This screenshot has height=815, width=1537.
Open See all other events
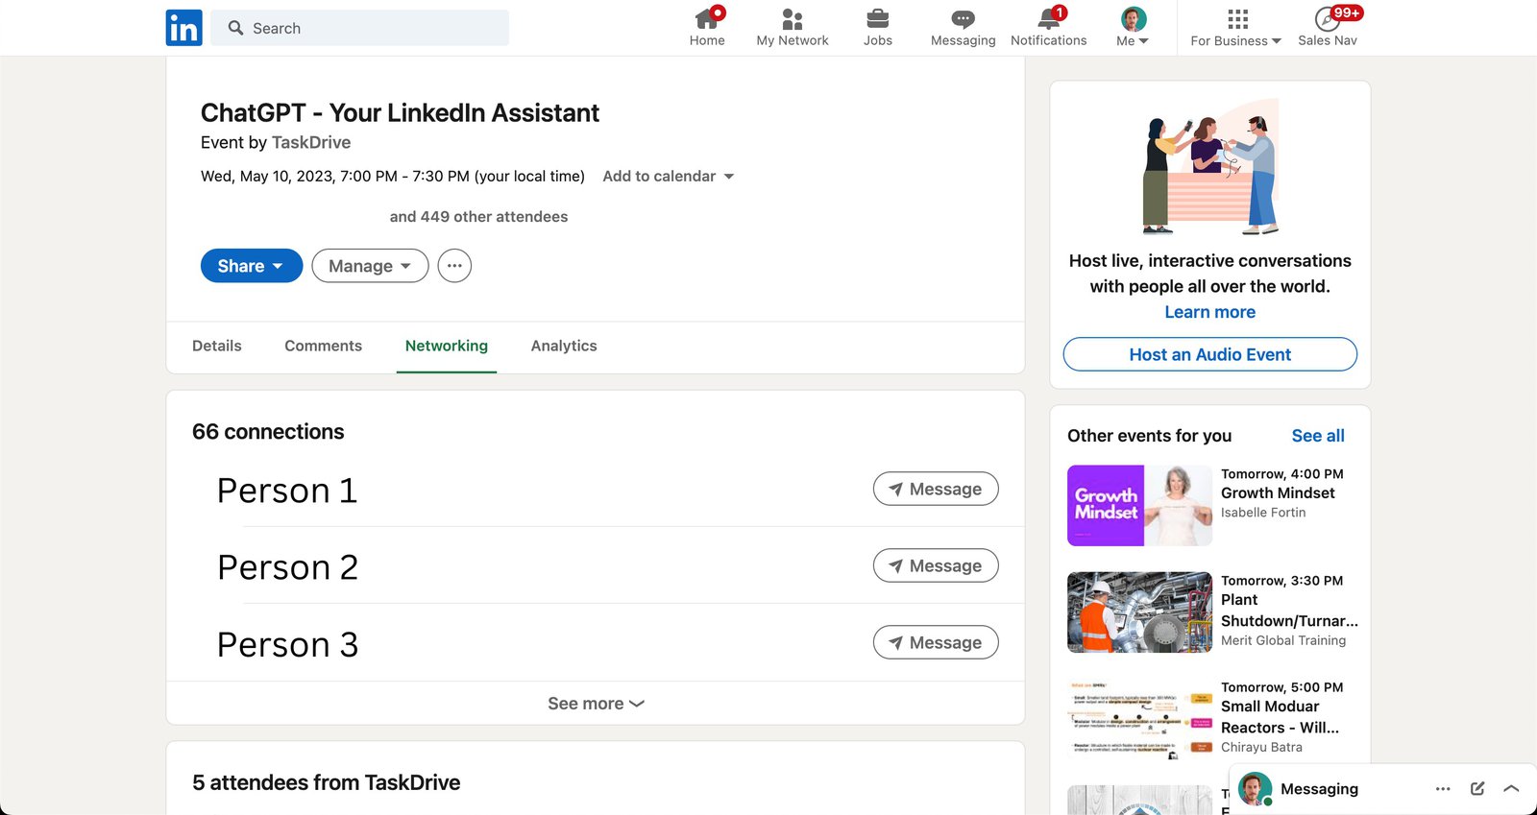click(x=1317, y=436)
